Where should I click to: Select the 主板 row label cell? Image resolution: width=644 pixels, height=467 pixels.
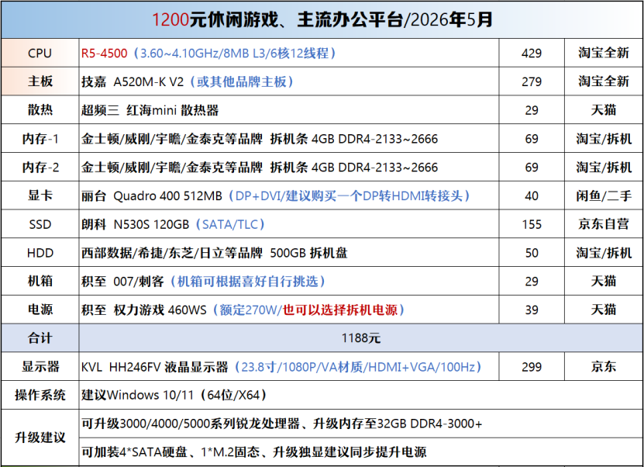[x=40, y=81]
